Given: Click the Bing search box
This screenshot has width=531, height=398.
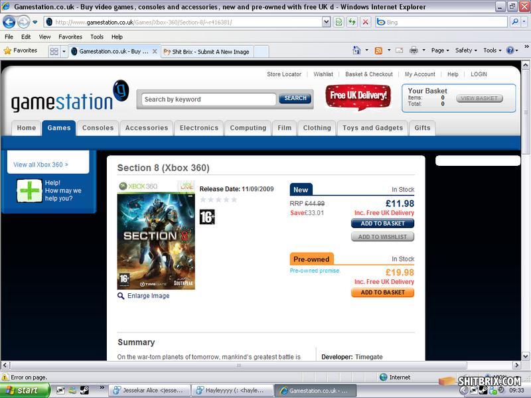Looking at the screenshot, I should [x=441, y=23].
